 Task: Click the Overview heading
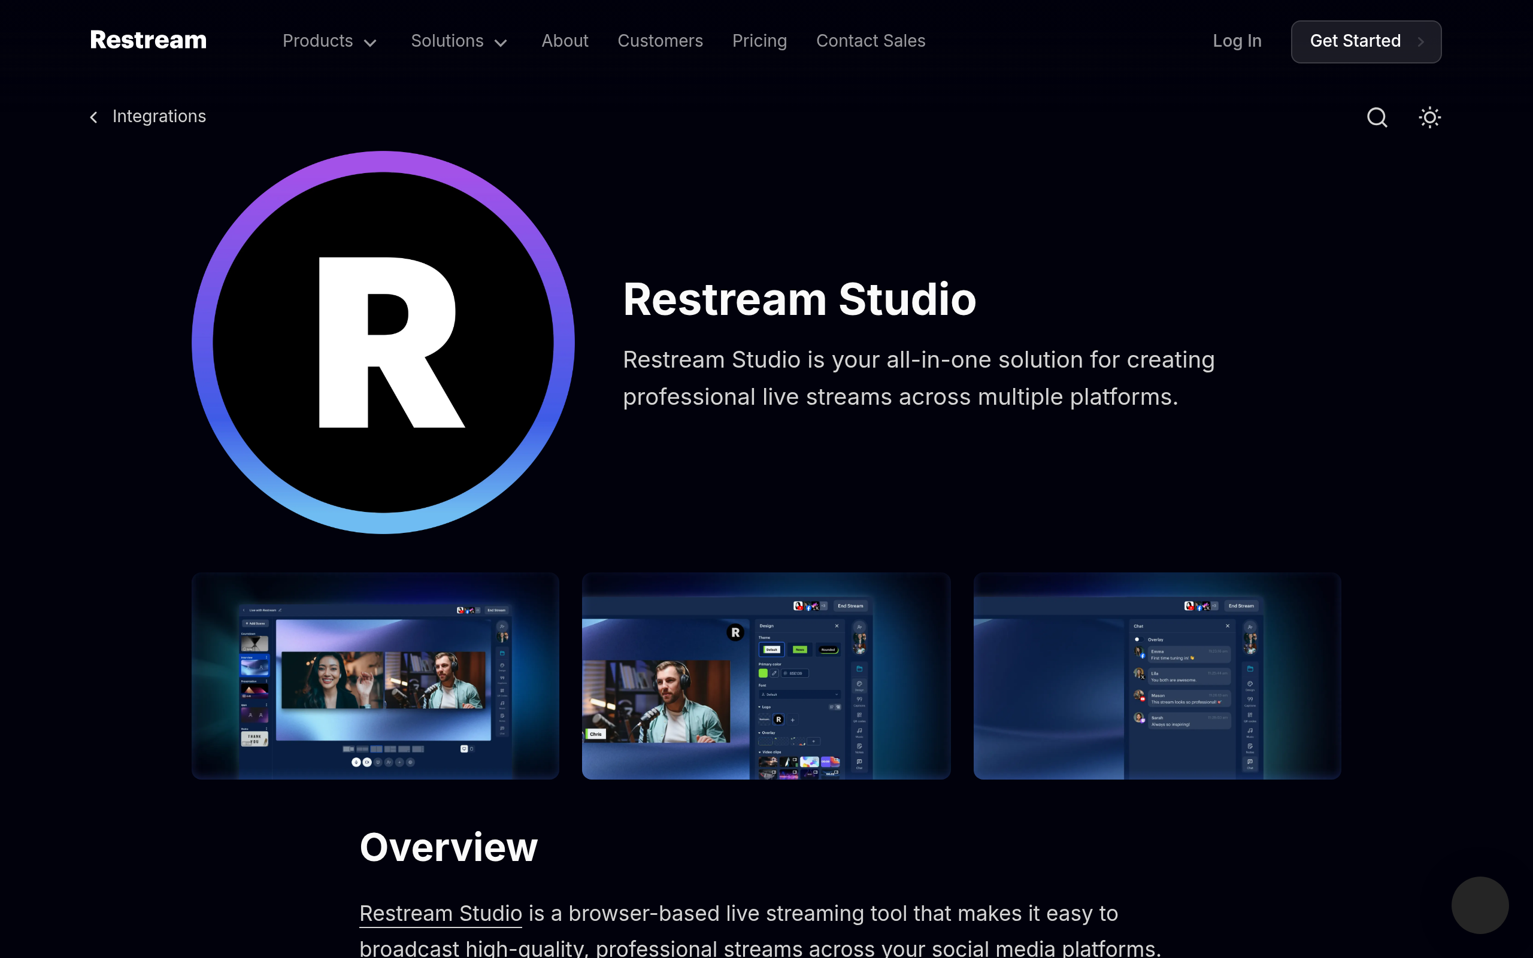pyautogui.click(x=449, y=847)
